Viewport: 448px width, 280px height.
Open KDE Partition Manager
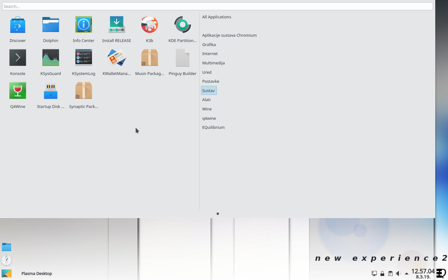(183, 30)
